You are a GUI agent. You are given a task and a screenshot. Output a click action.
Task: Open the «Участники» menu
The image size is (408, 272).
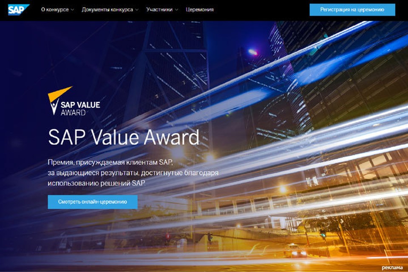(x=159, y=10)
